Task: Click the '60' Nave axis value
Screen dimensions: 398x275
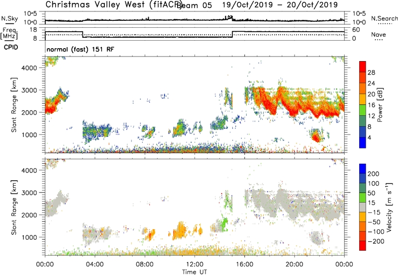Action: [356, 30]
